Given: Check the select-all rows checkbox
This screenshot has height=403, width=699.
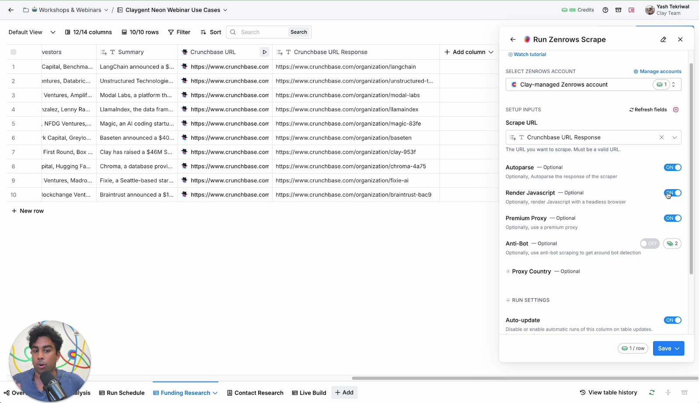Looking at the screenshot, I should click(x=14, y=52).
